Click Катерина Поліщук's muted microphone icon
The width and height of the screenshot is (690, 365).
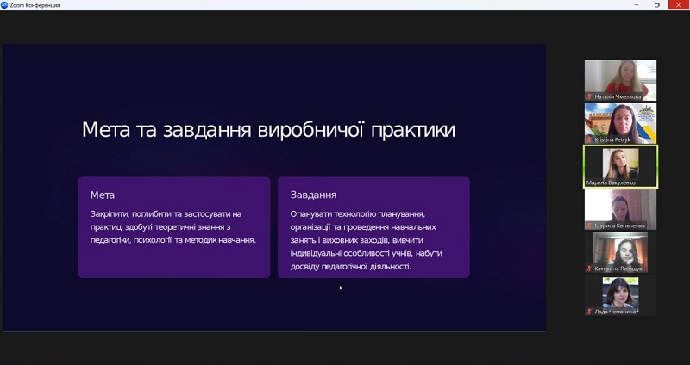[590, 269]
